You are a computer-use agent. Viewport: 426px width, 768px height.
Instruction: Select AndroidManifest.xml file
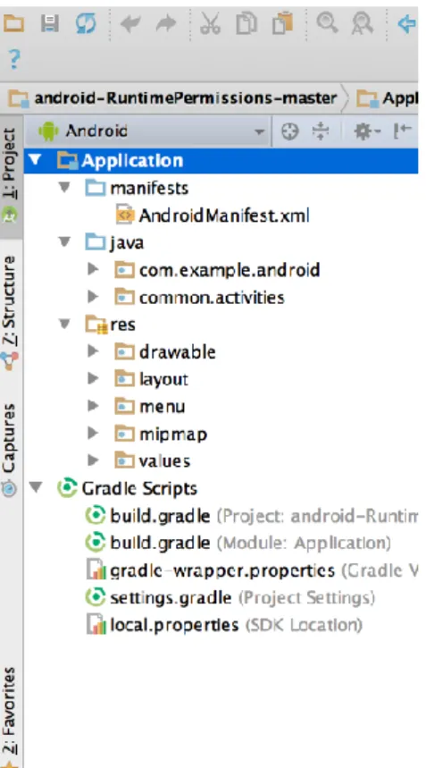pyautogui.click(x=213, y=215)
